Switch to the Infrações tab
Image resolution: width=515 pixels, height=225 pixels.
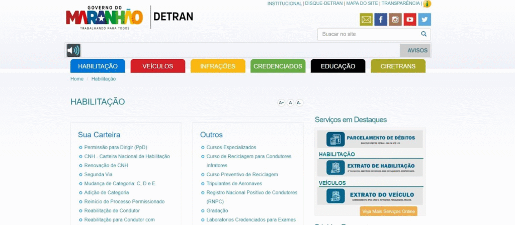point(218,66)
